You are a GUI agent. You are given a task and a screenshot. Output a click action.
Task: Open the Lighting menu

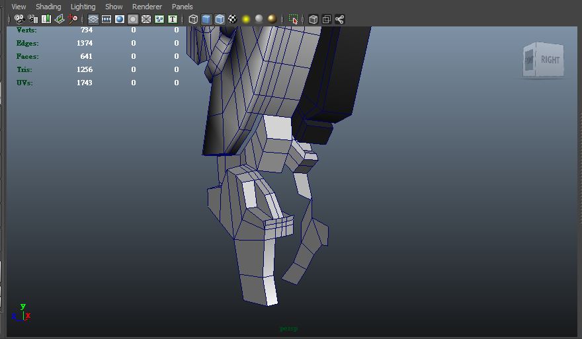click(x=83, y=7)
